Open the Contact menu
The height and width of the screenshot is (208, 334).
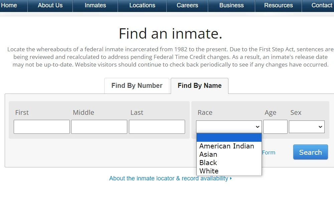click(x=322, y=5)
